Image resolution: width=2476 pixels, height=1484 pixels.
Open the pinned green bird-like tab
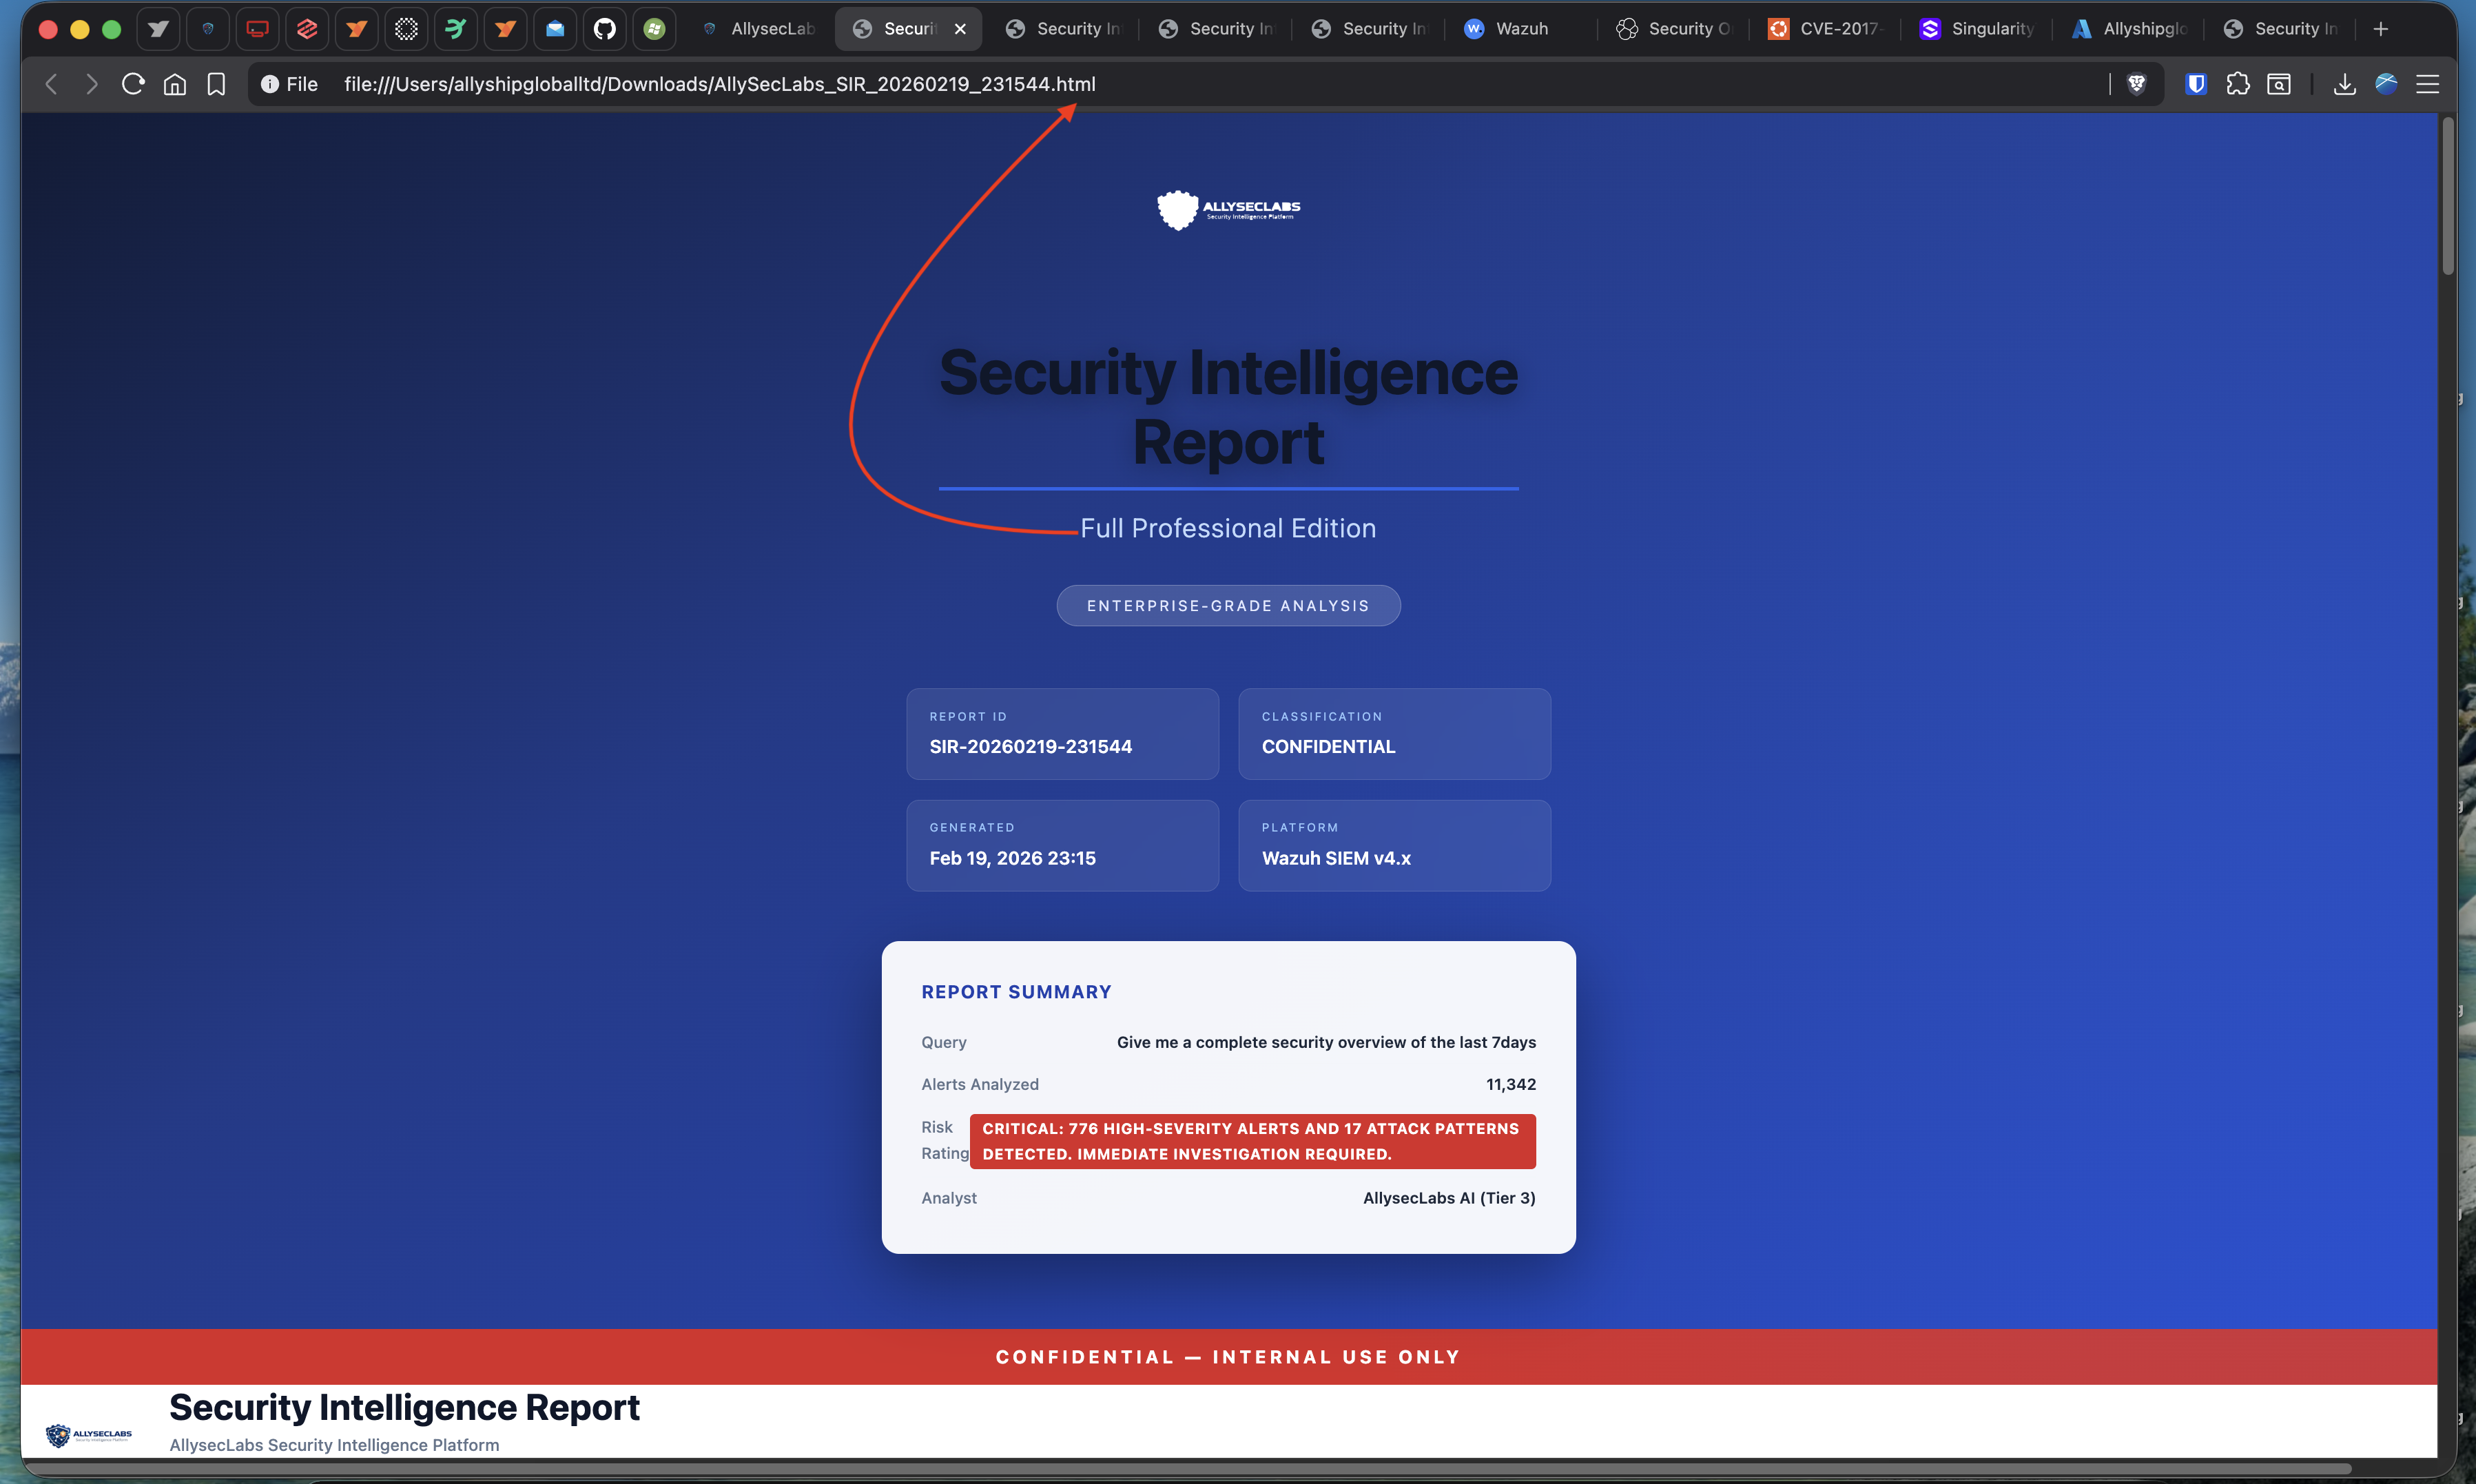click(456, 29)
